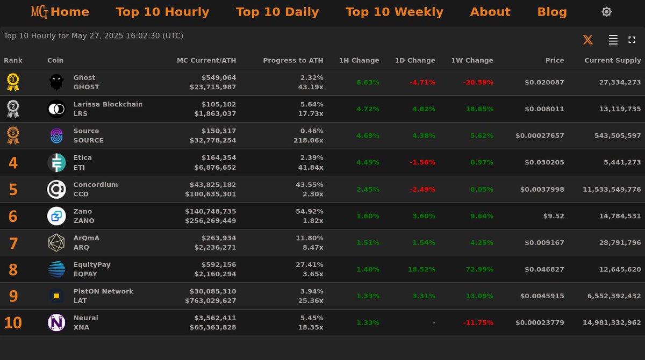Image resolution: width=645 pixels, height=360 pixels.
Task: Open the Source SOURCE coin link
Action: click(x=89, y=135)
